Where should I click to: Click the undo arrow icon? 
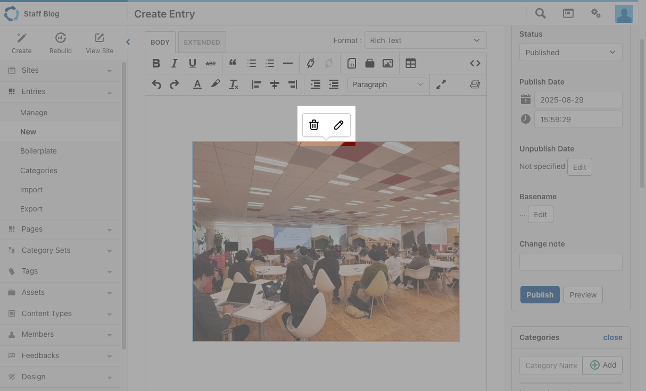156,84
